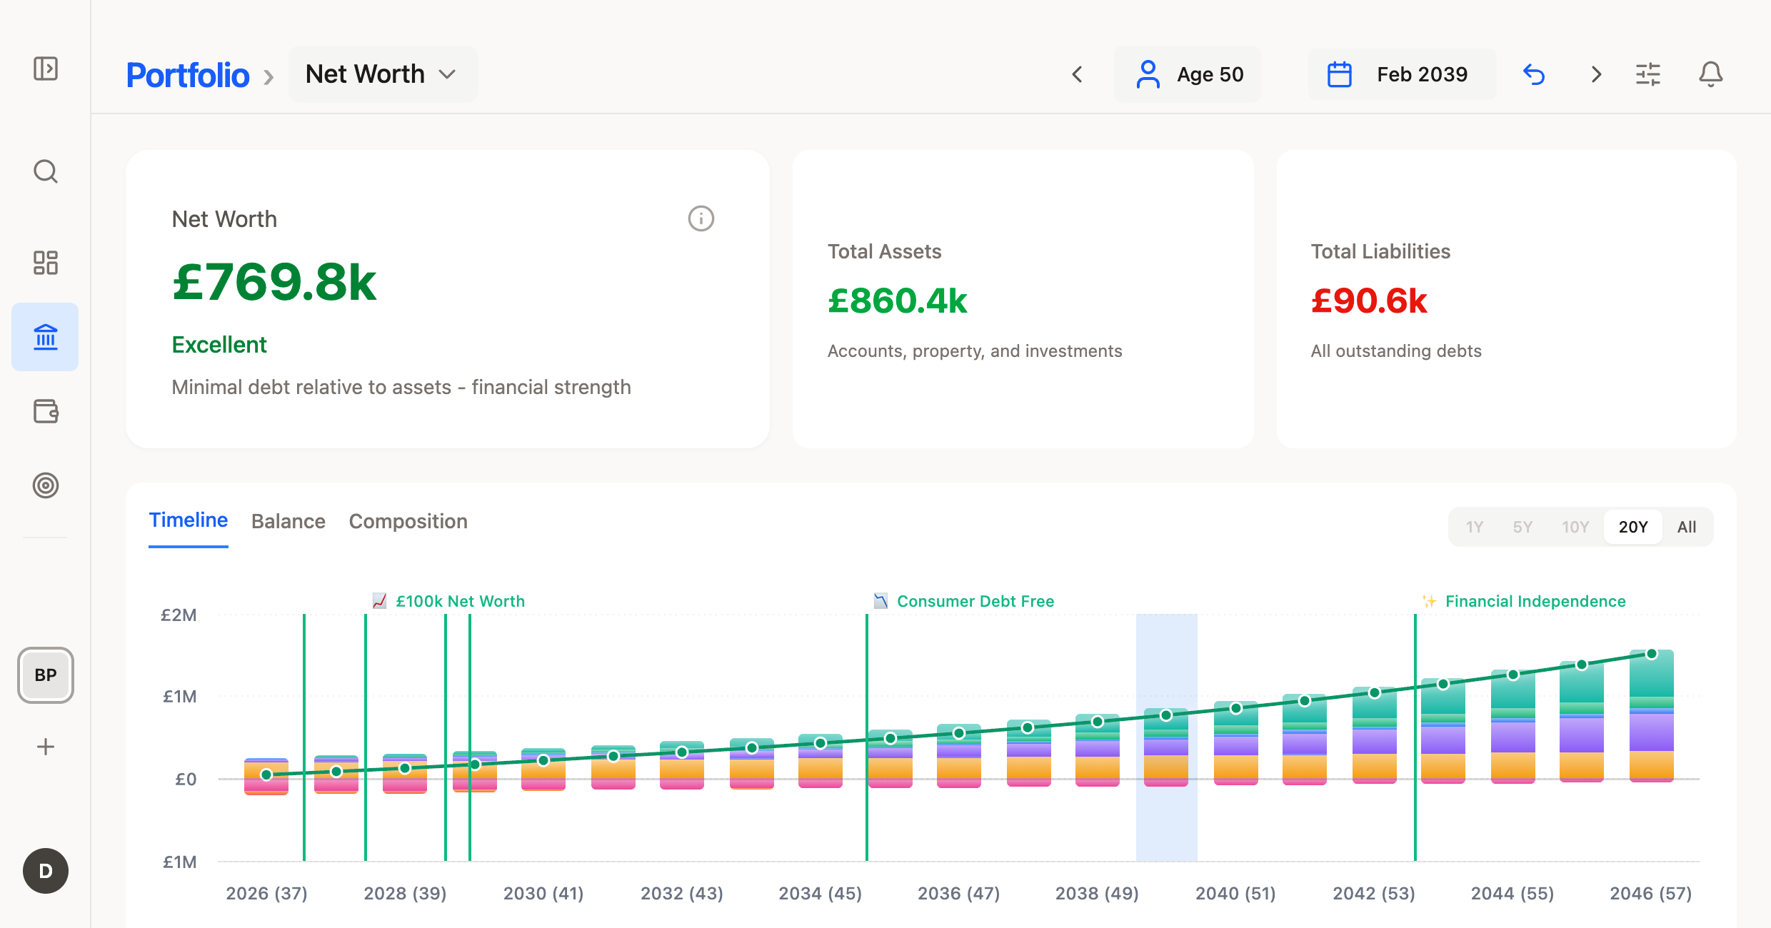
Task: Open the Composition tab
Action: tap(408, 521)
